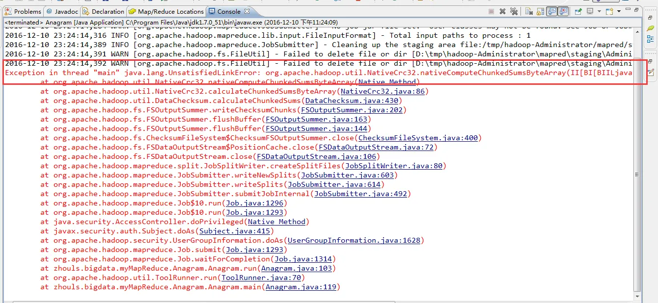
Task: Toggle show console on standard output change
Action: click(551, 11)
